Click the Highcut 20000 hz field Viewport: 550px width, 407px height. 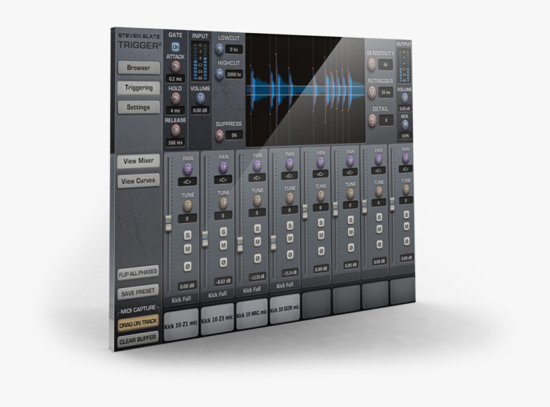click(234, 74)
